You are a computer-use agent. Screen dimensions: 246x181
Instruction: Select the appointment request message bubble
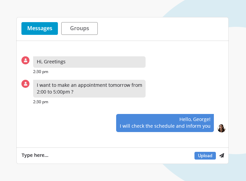(89, 88)
